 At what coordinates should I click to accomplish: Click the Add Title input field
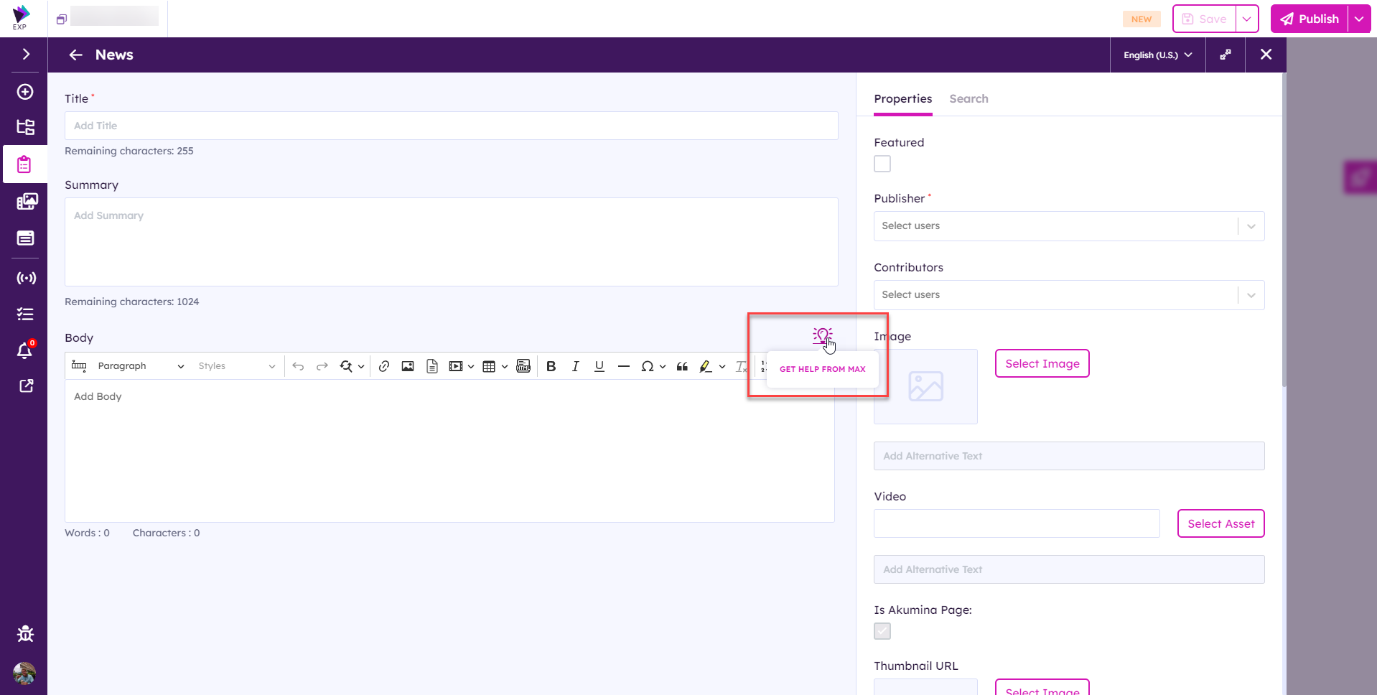tap(451, 126)
